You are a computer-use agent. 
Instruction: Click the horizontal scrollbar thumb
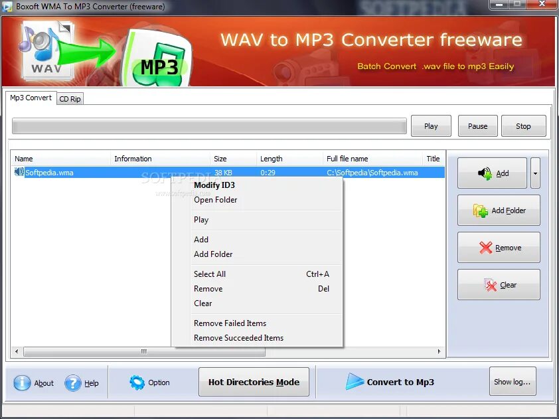tap(144, 352)
